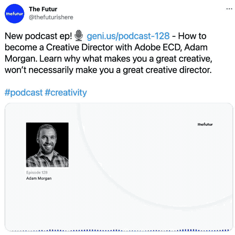
Task: Open the geni.us/podcast-128 link
Action: tap(128, 36)
